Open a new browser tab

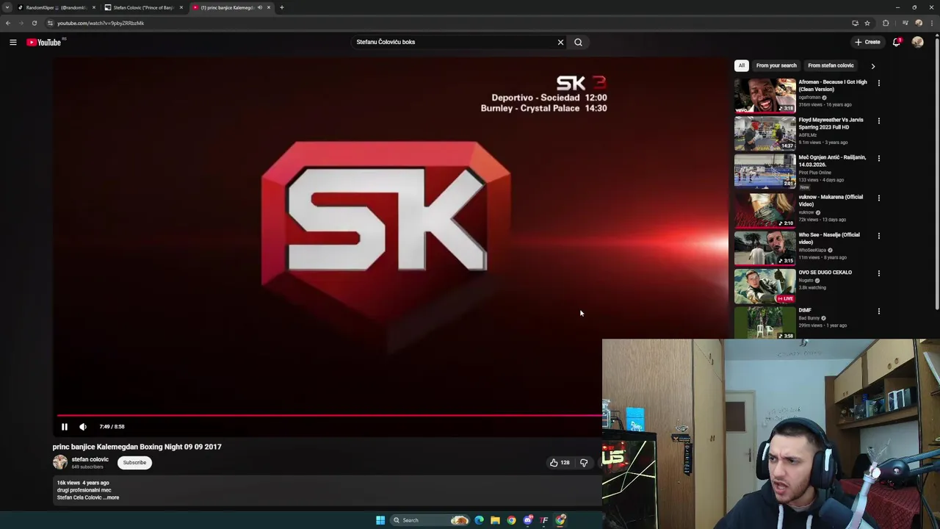click(282, 7)
